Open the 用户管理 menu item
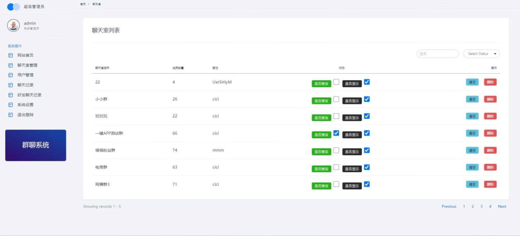Image resolution: width=520 pixels, height=236 pixels. click(25, 75)
